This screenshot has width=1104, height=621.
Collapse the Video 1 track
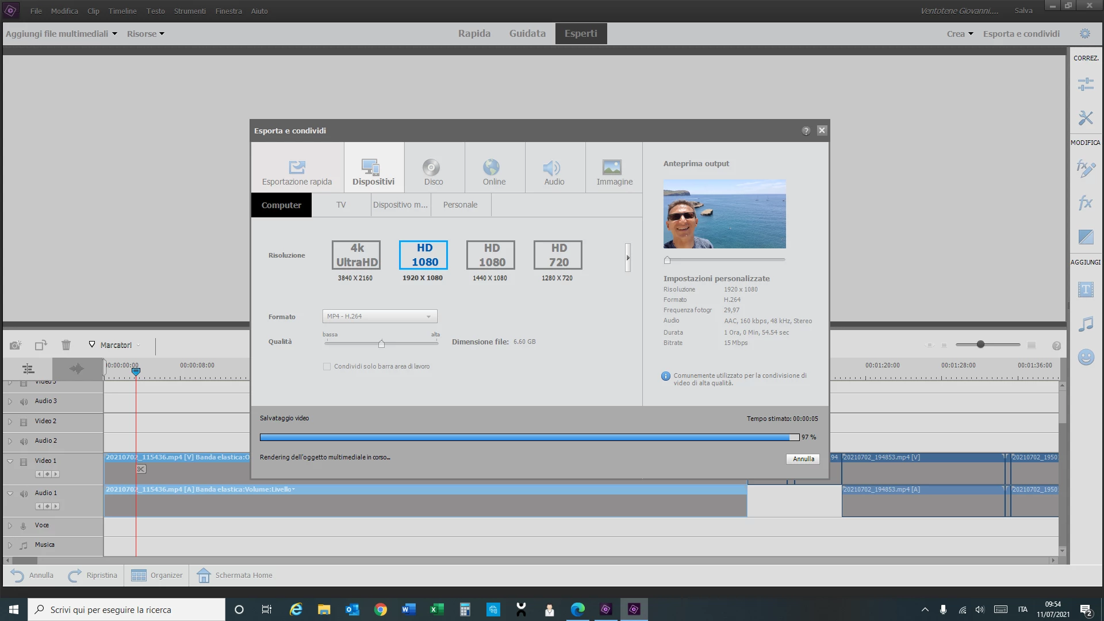[10, 461]
